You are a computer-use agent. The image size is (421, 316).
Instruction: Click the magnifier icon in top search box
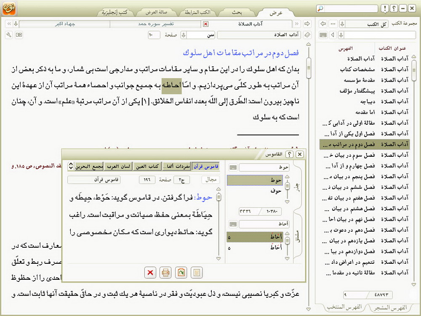[x=320, y=8]
